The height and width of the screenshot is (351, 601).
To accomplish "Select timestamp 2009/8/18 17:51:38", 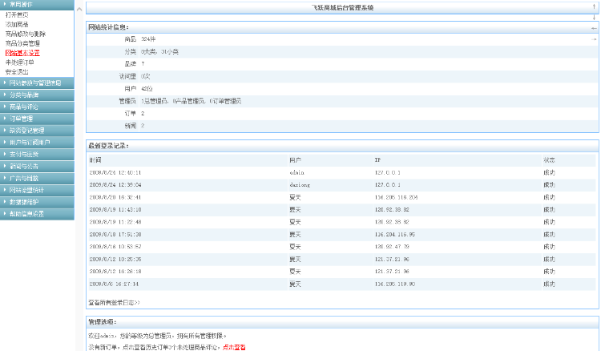I will point(115,235).
